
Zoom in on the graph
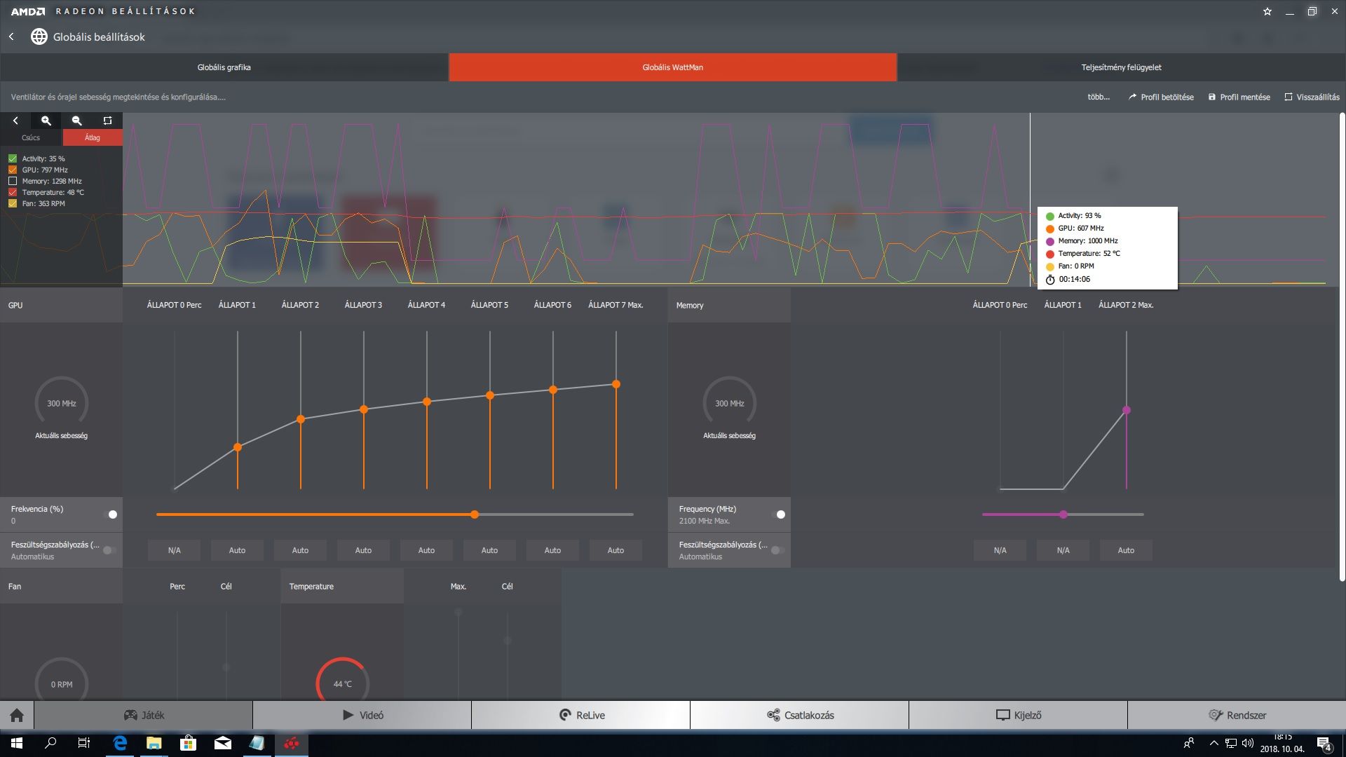tap(46, 121)
